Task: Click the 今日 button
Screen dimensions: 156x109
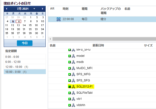Action: [25, 43]
